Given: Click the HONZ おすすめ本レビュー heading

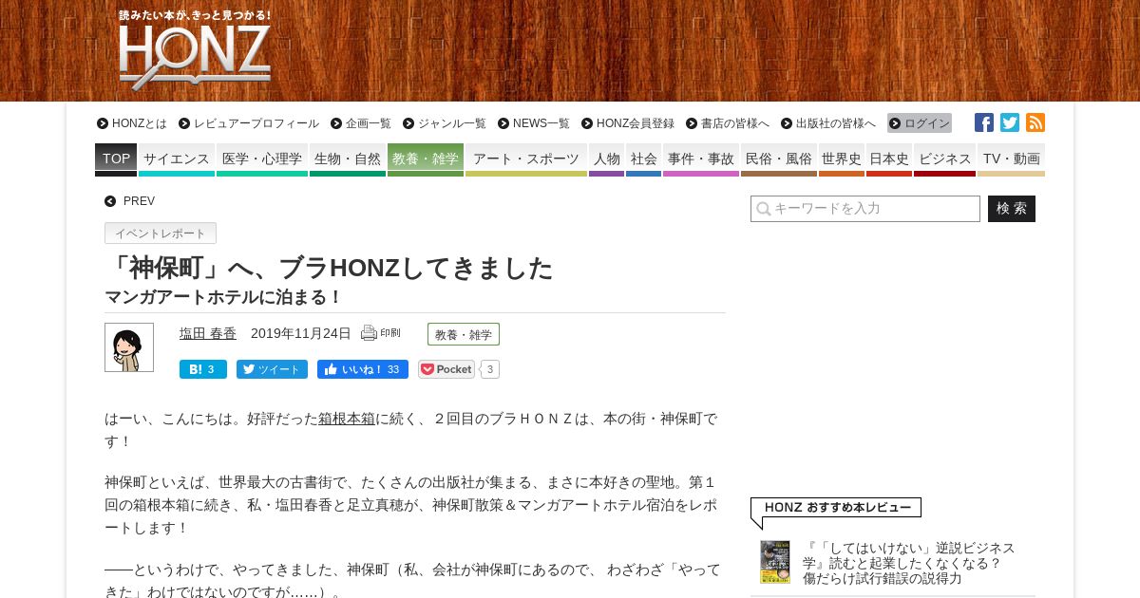Looking at the screenshot, I should [836, 508].
